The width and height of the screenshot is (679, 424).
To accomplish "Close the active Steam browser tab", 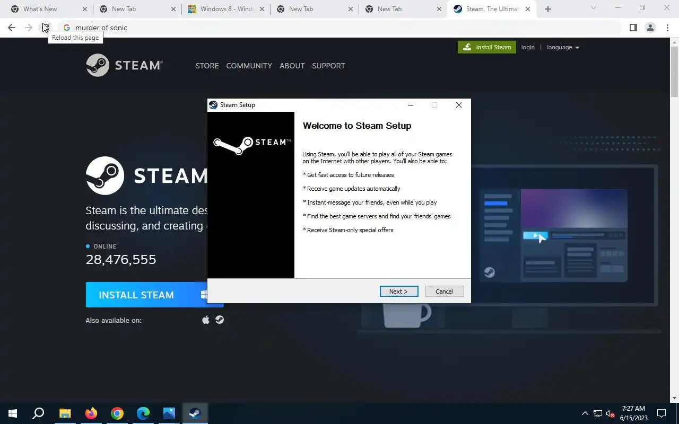I will coord(527,9).
